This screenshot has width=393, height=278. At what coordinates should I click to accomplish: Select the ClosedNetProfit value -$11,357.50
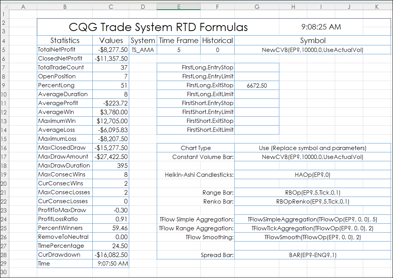pyautogui.click(x=111, y=59)
